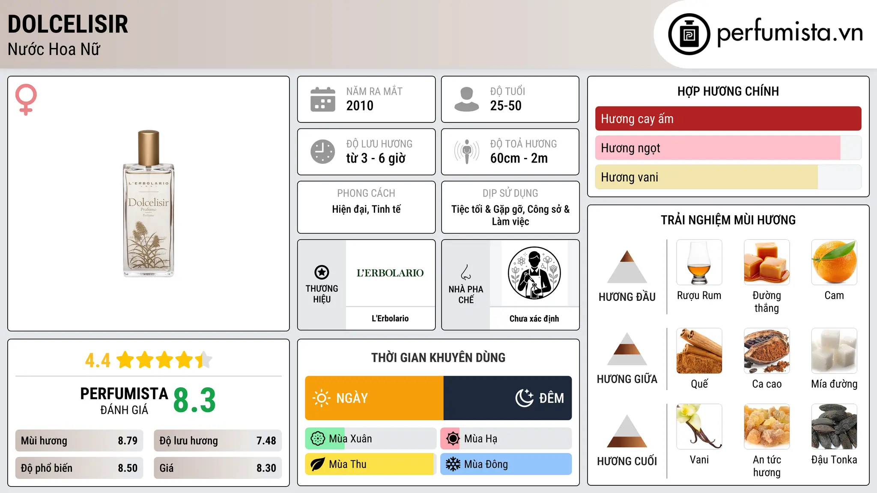This screenshot has width=877, height=493.
Task: Click the pink female gender symbol
Action: coord(26,100)
